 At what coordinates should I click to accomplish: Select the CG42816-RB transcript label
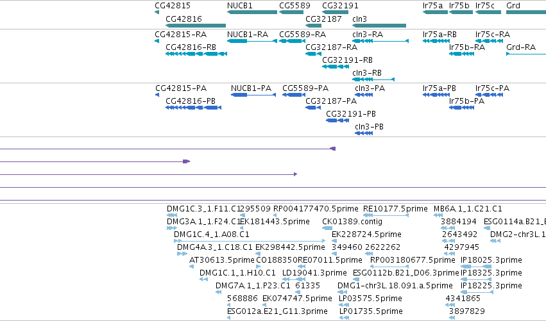[x=191, y=47]
